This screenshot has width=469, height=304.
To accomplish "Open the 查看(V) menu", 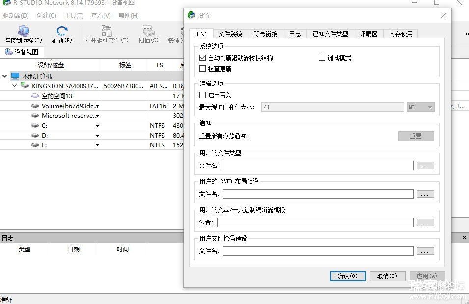I will tap(101, 16).
